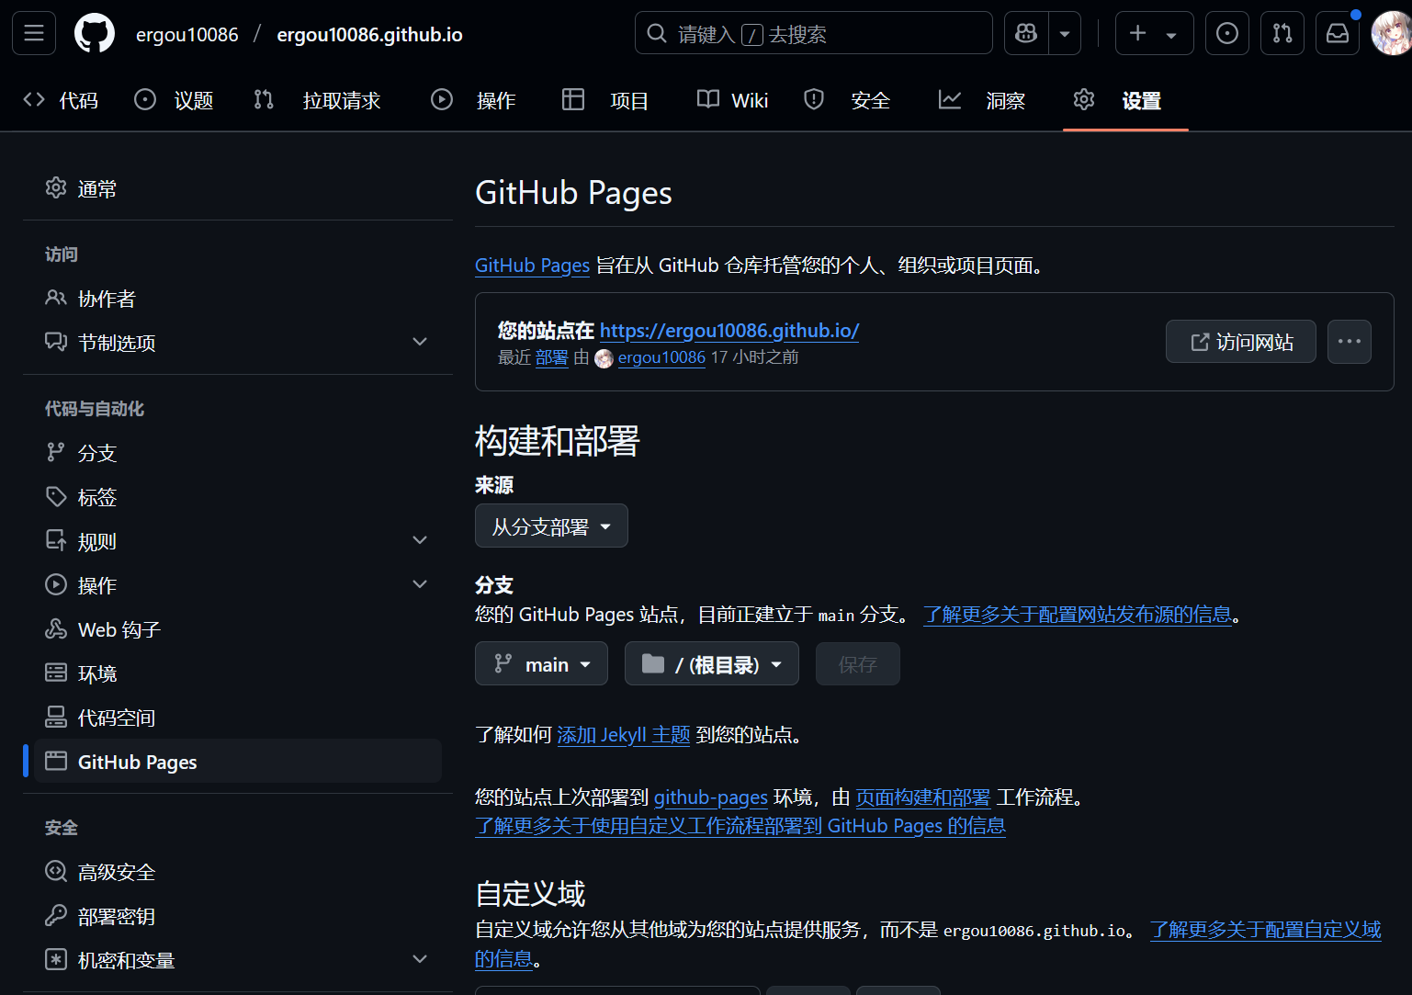Viewport: 1412px width, 995px height.
Task: Open Web 钩子 settings
Action: pyautogui.click(x=238, y=629)
